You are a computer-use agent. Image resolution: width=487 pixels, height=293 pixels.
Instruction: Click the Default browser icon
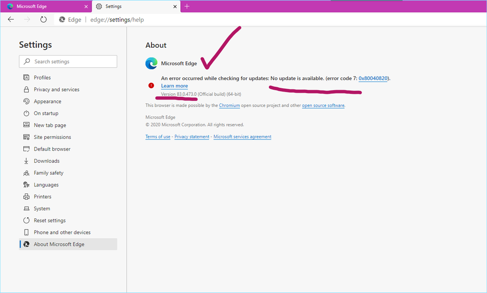point(26,149)
